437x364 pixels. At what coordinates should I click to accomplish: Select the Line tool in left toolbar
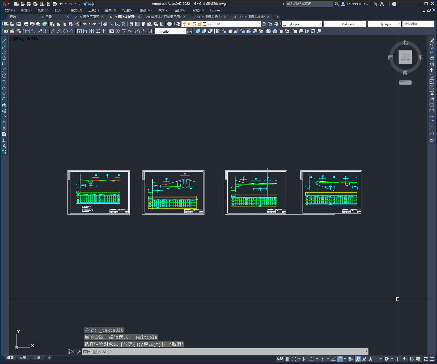[4, 41]
